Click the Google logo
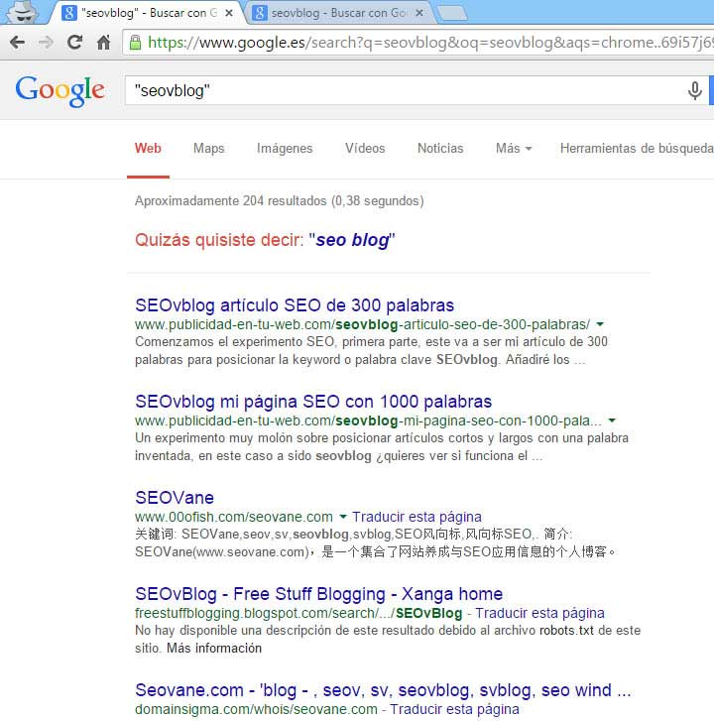The height and width of the screenshot is (721, 714). point(59,90)
